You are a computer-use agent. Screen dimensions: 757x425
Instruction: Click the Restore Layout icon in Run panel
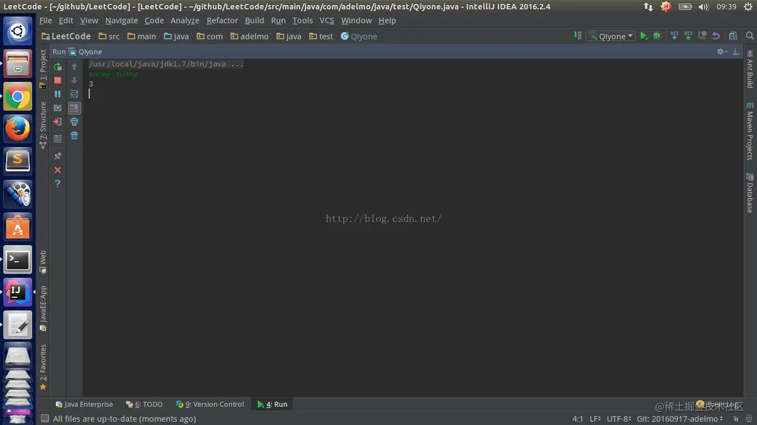click(x=58, y=138)
